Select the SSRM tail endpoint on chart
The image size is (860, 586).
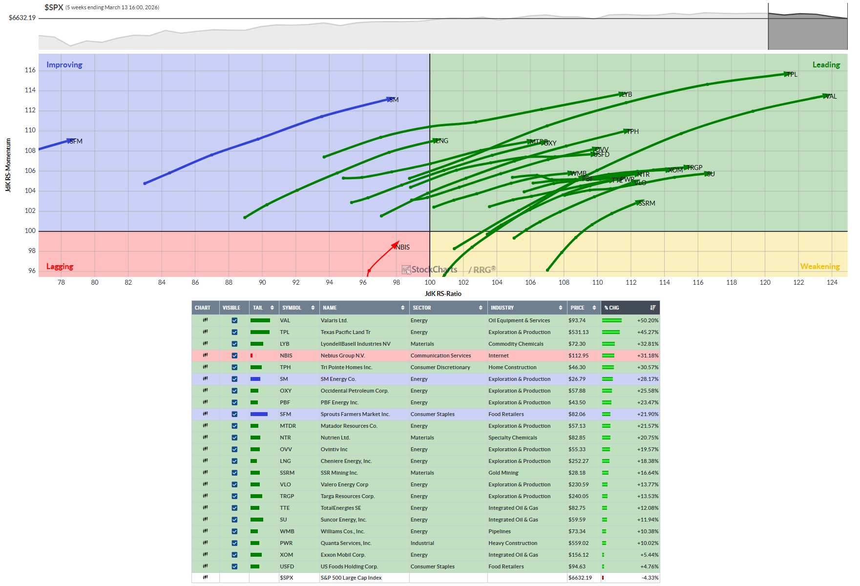click(639, 203)
